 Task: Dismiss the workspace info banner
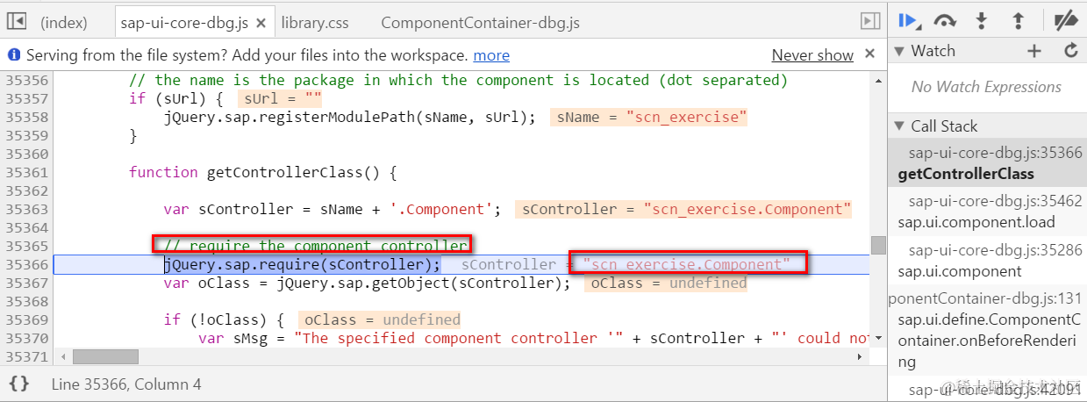[x=869, y=54]
